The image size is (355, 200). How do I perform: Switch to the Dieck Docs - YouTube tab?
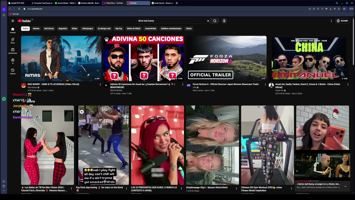pos(114,3)
